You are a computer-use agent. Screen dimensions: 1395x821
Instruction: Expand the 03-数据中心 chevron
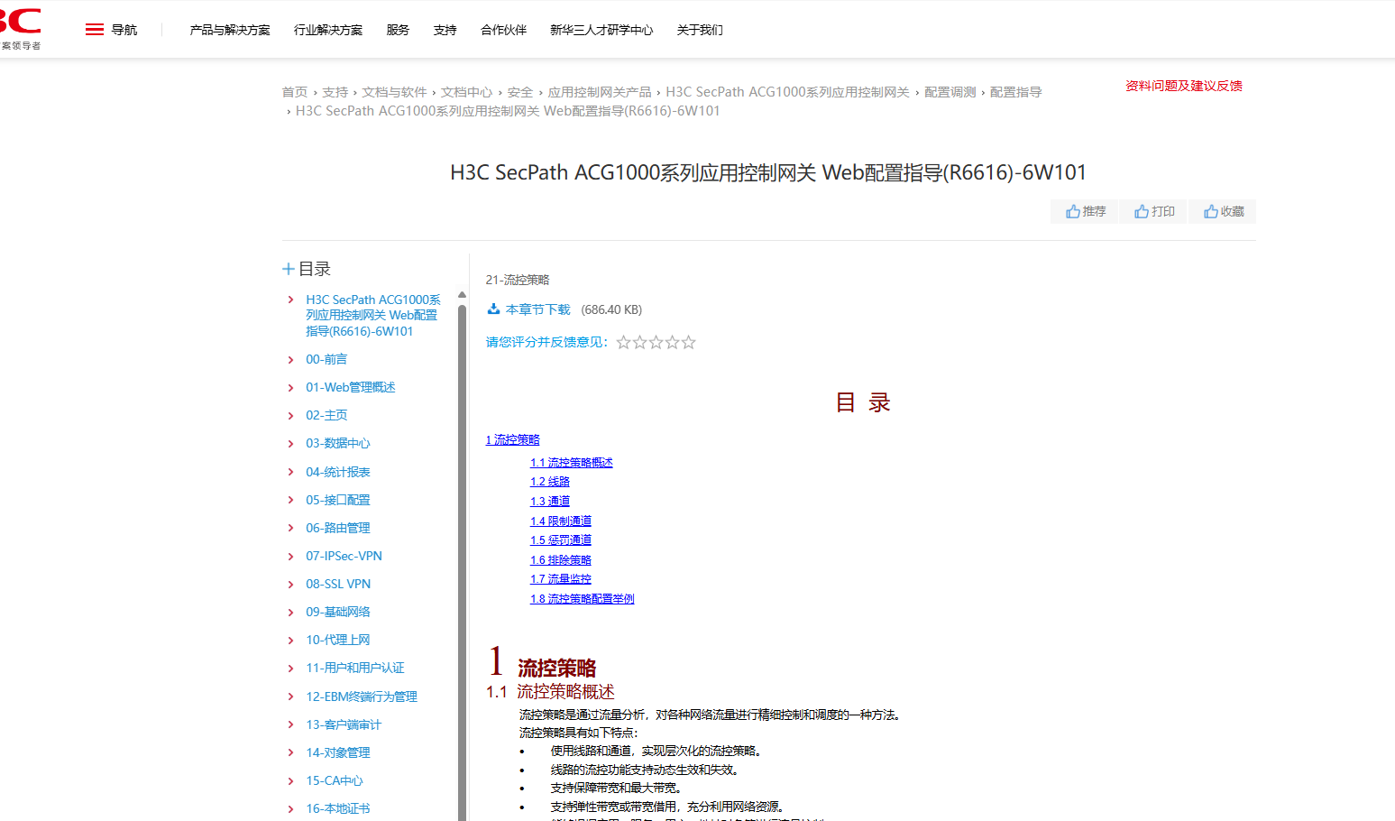click(x=290, y=444)
